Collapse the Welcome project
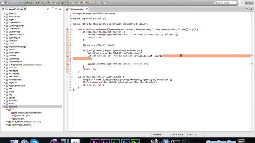The image size is (255, 143). tap(4, 107)
